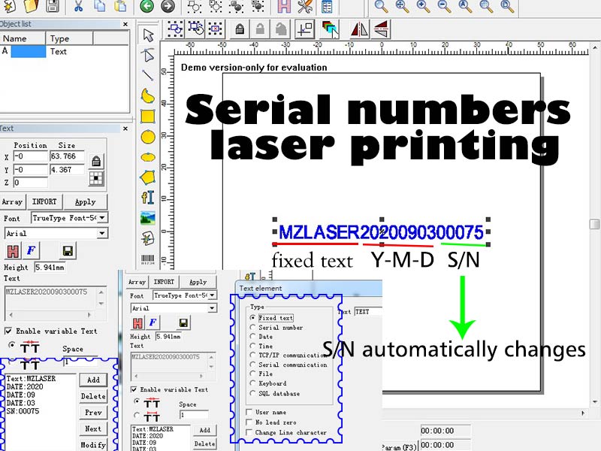Image resolution: width=601 pixels, height=451 pixels.
Task: Select the Text tool in tool column
Action: tap(148, 198)
